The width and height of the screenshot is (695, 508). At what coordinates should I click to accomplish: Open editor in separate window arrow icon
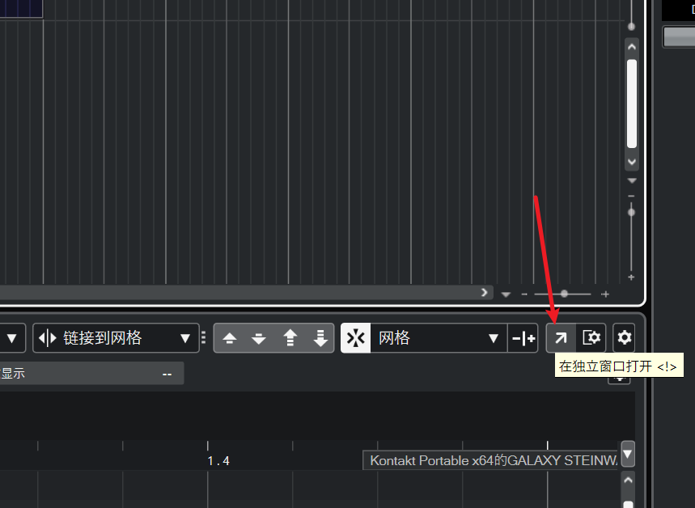click(561, 338)
